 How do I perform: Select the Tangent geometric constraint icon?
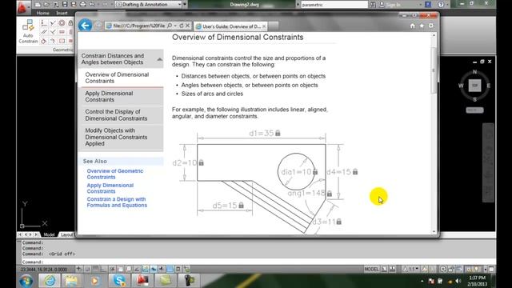tap(44, 41)
